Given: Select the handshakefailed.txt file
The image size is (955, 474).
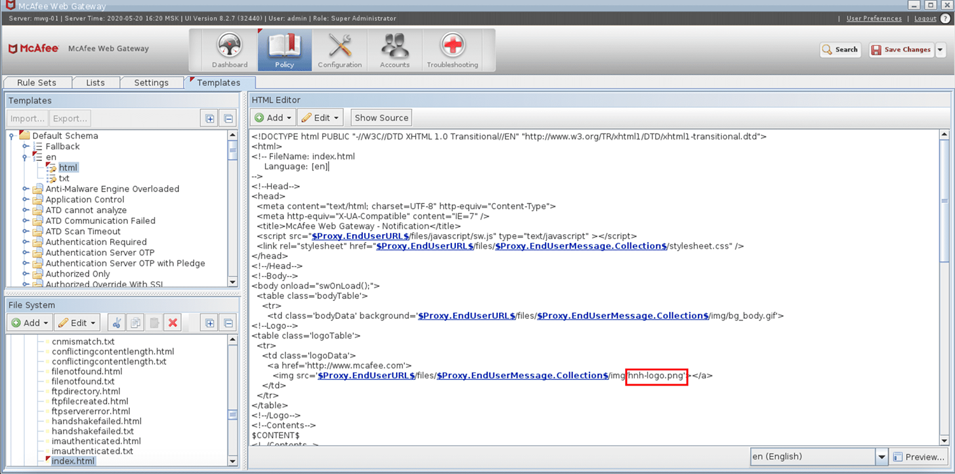Looking at the screenshot, I should pyautogui.click(x=93, y=431).
